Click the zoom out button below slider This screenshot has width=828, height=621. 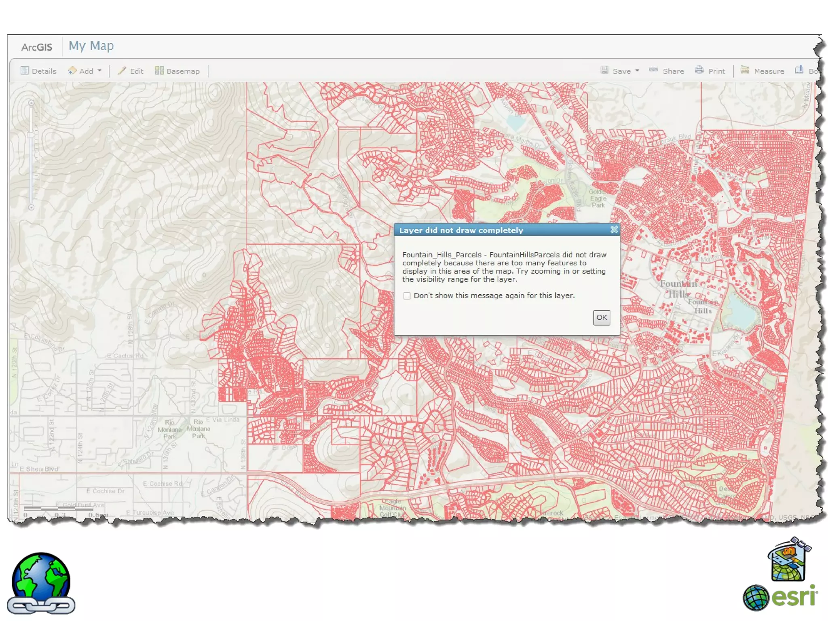coord(31,207)
